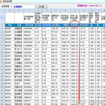Select stock code cell 002359

(x=10, y=32)
